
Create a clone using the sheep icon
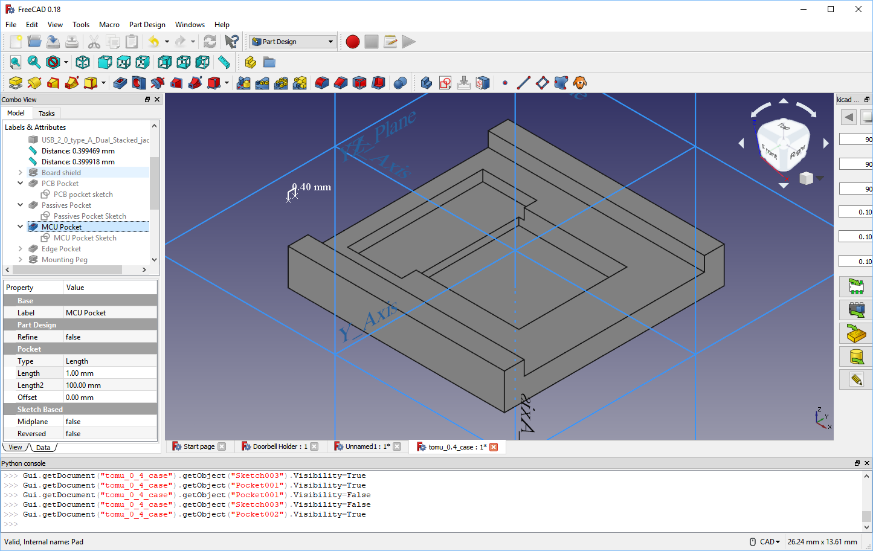[x=579, y=83]
